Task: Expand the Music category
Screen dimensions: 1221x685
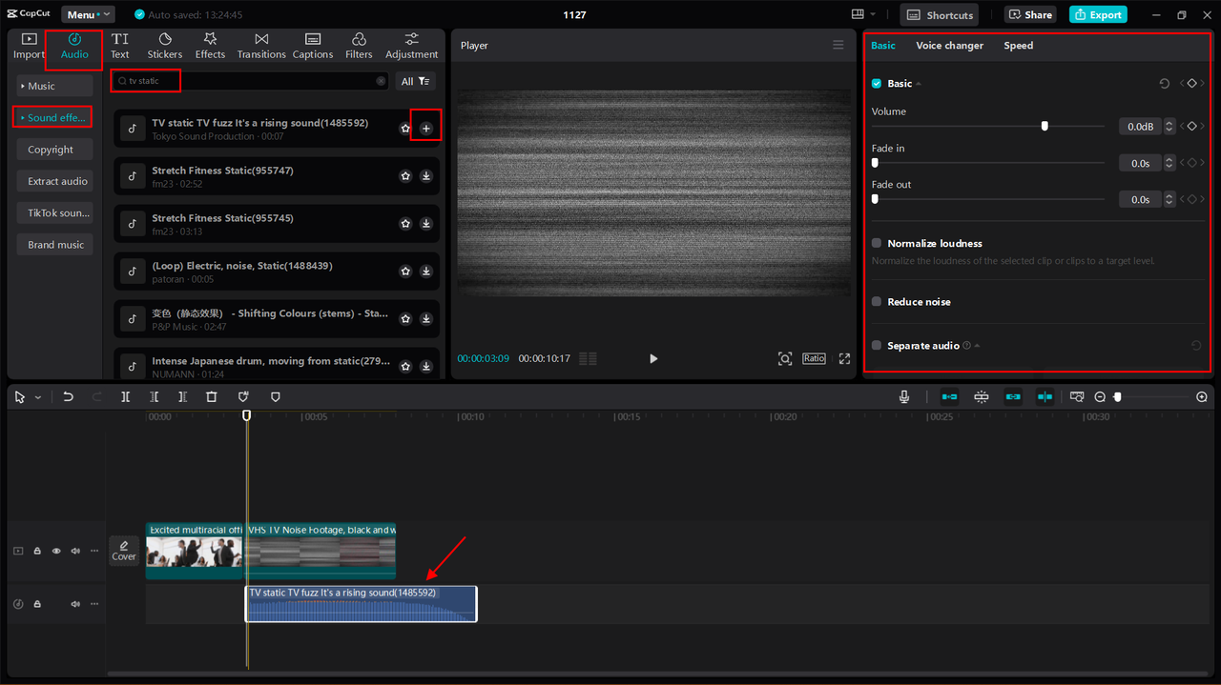Action: 53,87
